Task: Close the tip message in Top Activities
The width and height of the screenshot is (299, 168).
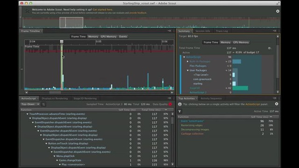Action: click(x=277, y=104)
